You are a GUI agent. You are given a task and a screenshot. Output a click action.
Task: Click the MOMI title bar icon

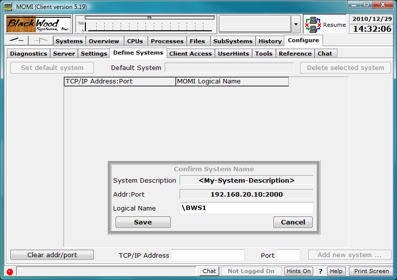[x=8, y=5]
